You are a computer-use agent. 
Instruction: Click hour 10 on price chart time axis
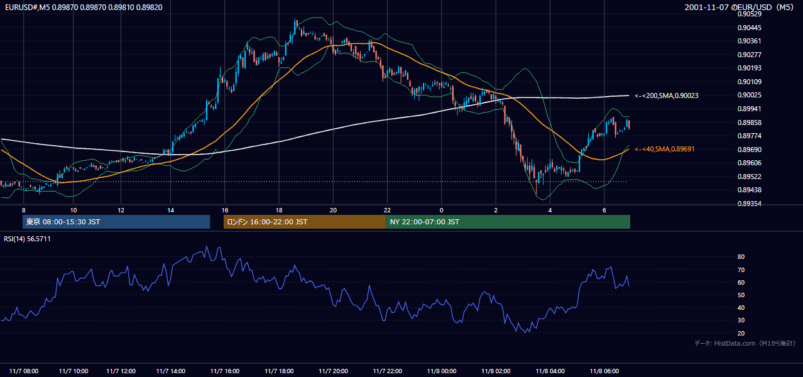74,210
